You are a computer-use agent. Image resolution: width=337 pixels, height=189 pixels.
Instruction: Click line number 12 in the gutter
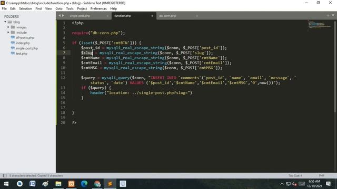click(x=63, y=78)
